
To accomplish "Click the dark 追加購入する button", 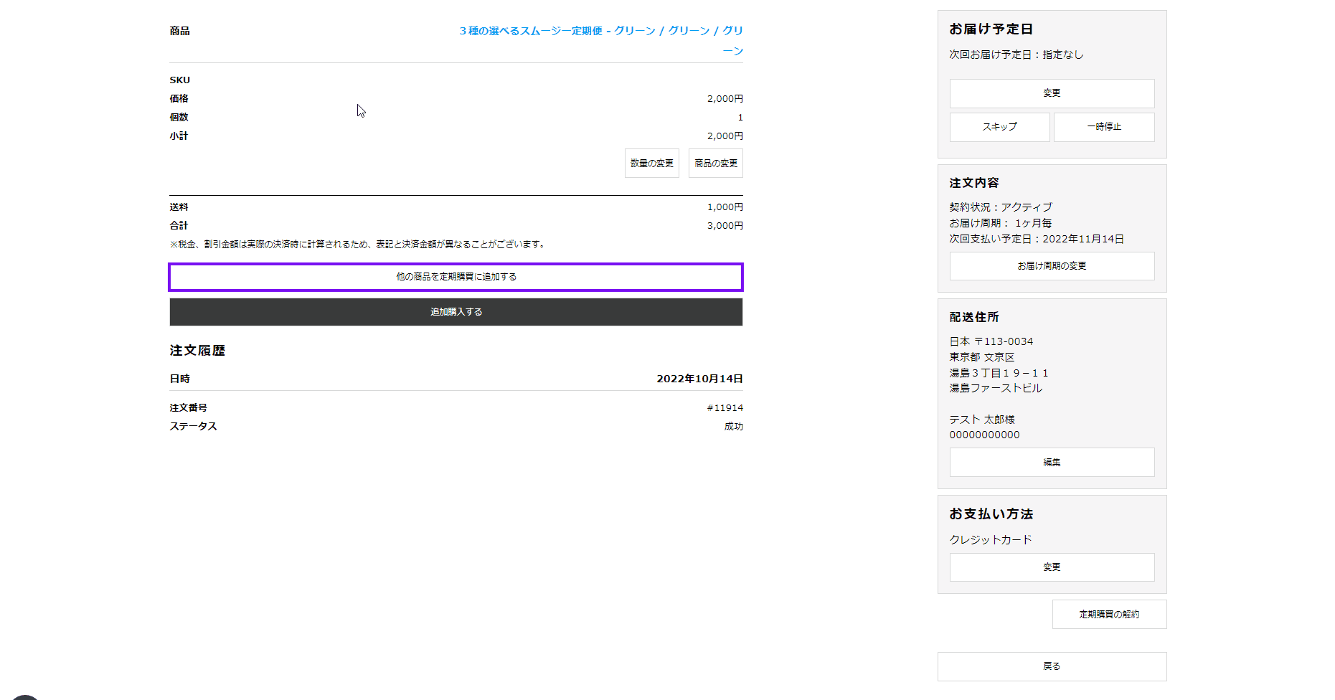I will 456,312.
